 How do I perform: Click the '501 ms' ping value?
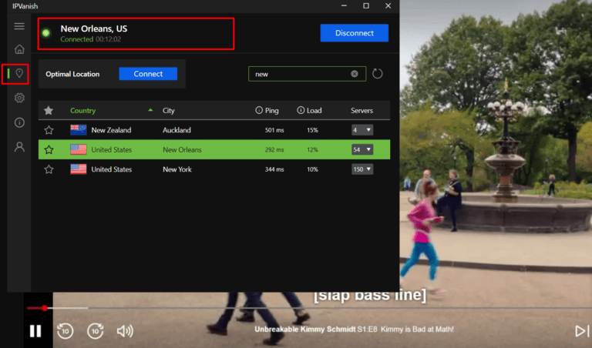tap(274, 130)
